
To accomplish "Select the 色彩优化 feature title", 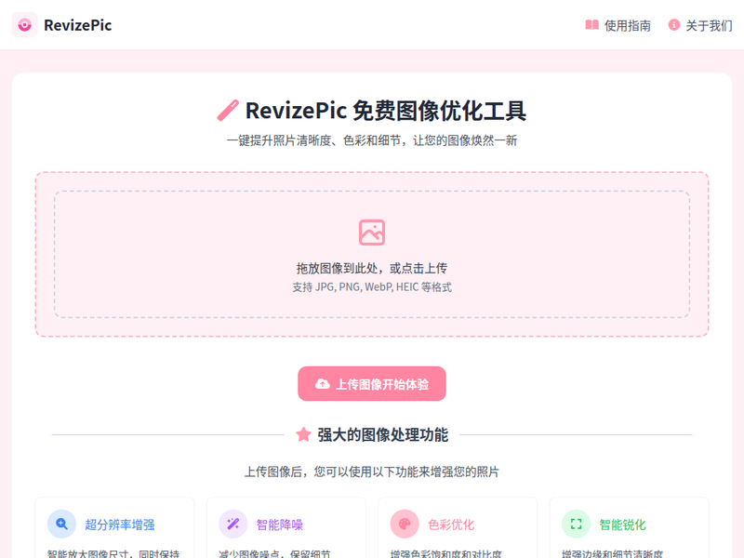I will [451, 525].
